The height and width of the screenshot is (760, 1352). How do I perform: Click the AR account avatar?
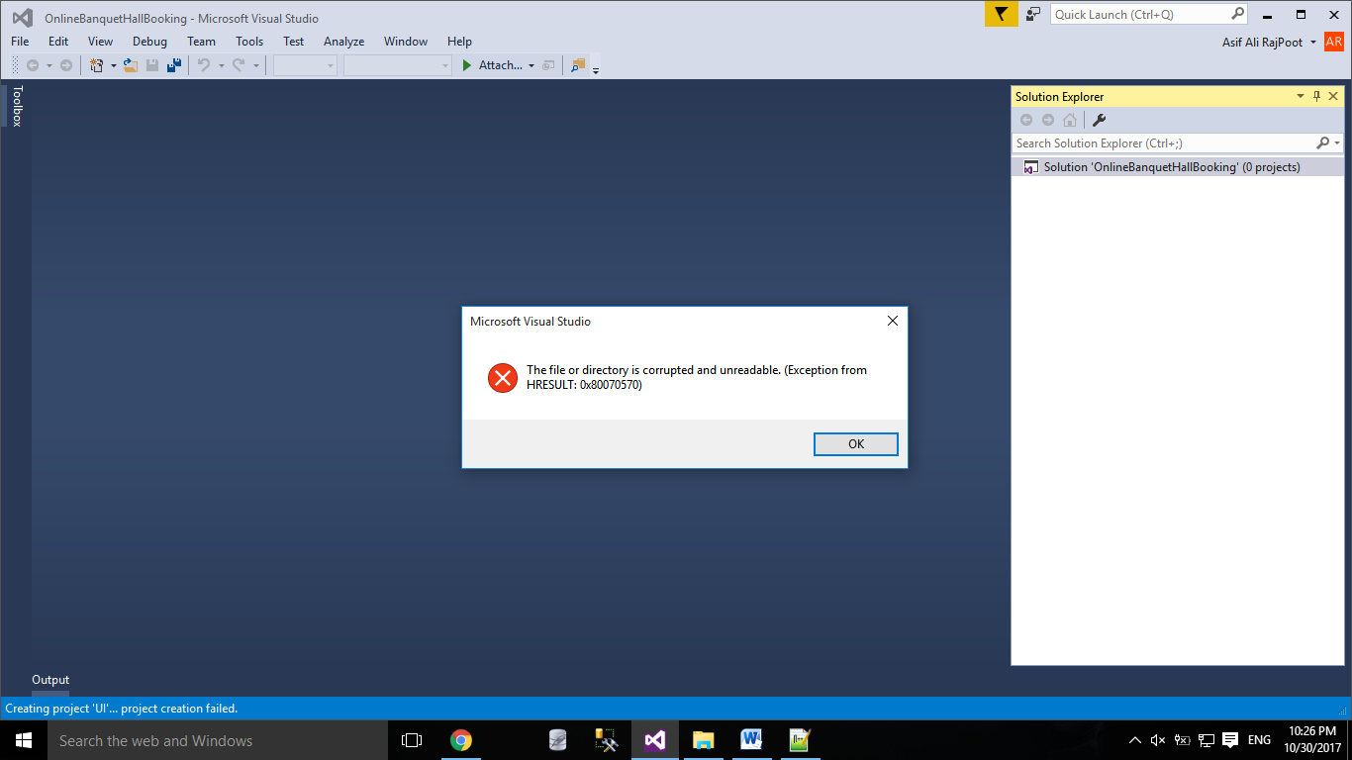[x=1334, y=42]
